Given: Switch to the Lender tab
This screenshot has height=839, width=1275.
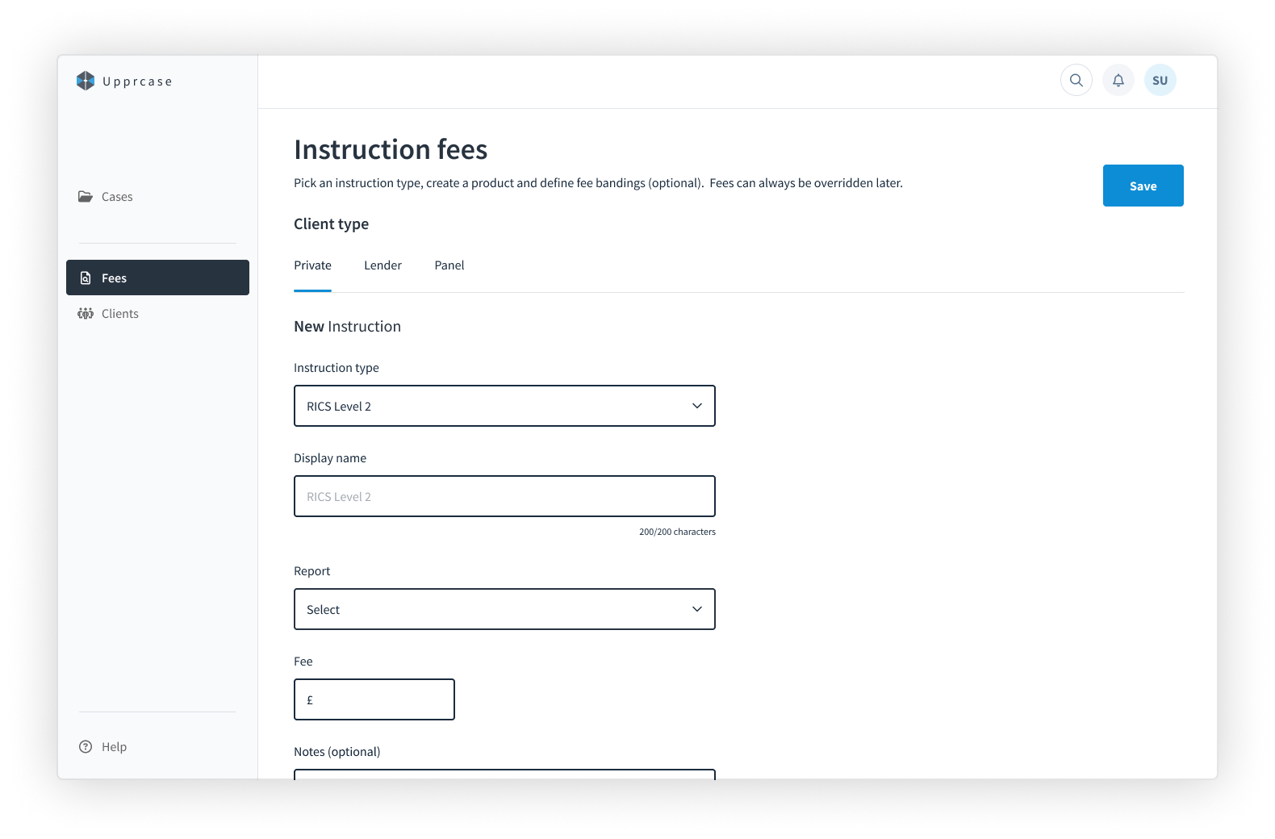Looking at the screenshot, I should [x=382, y=265].
